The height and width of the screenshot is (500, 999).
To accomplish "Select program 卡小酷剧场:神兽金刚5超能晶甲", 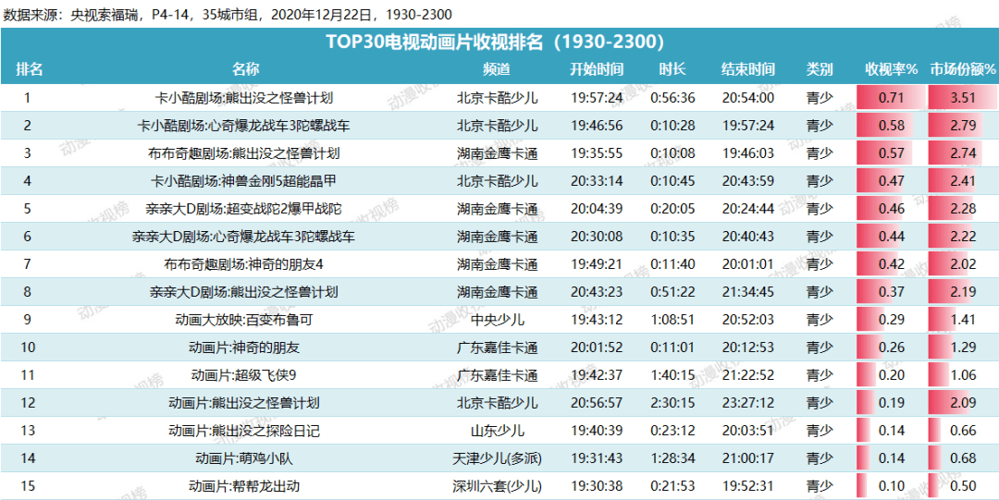I will tap(244, 181).
